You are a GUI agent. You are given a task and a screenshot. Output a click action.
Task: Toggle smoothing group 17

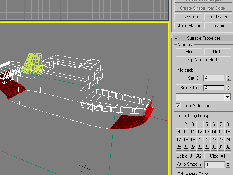click(x=179, y=140)
